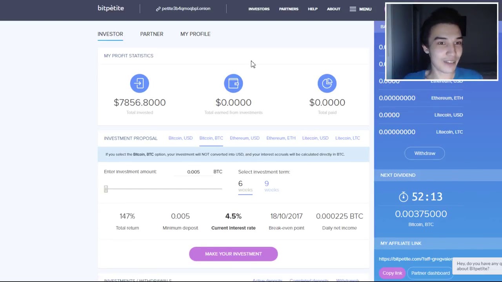
Task: Open the HELP menu item
Action: tap(313, 9)
